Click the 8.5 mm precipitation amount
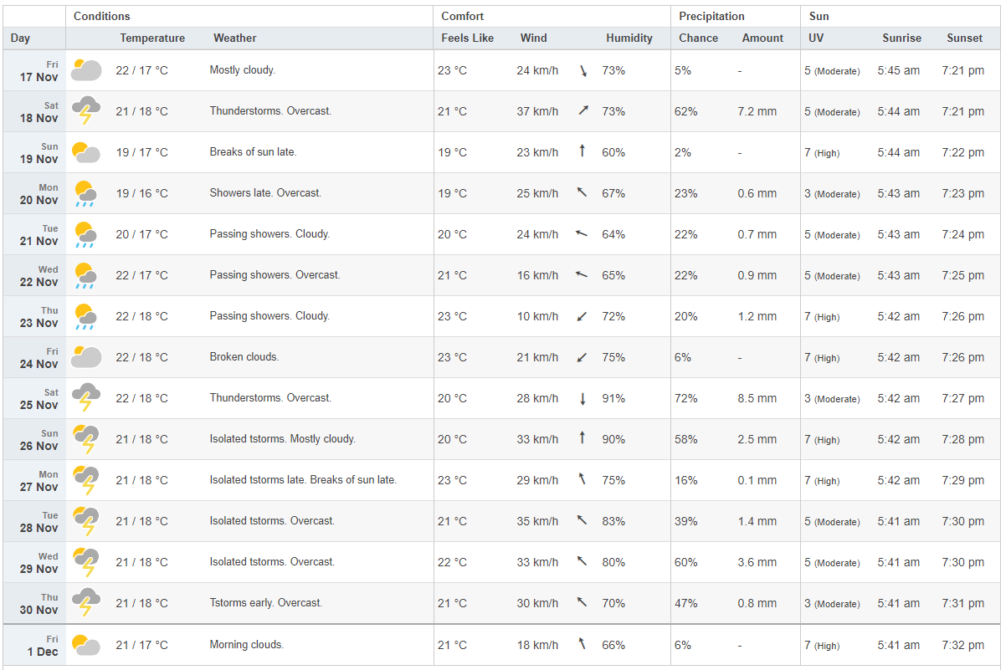1006x670 pixels. pos(757,398)
